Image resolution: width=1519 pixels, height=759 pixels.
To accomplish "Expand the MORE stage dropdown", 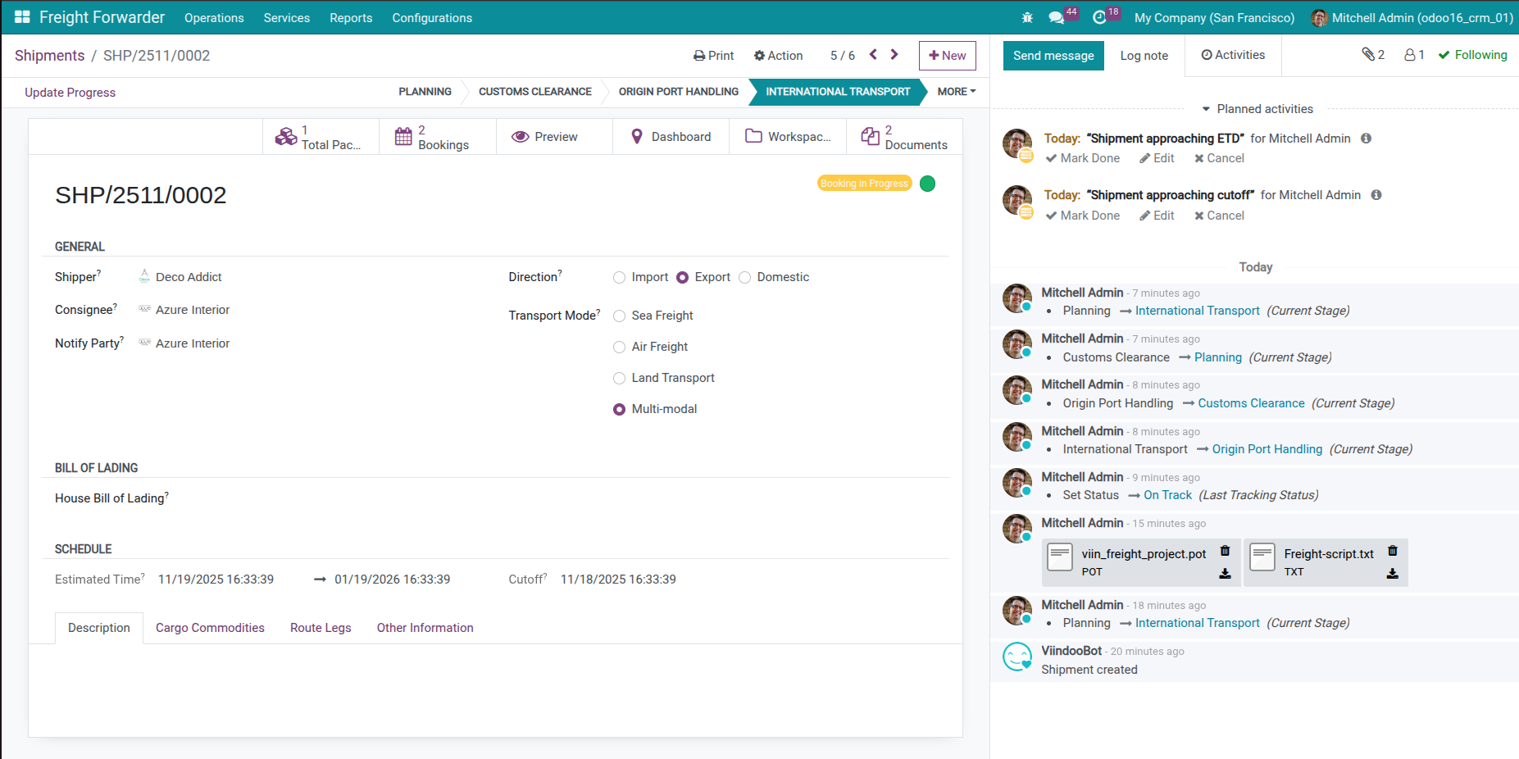I will (954, 92).
